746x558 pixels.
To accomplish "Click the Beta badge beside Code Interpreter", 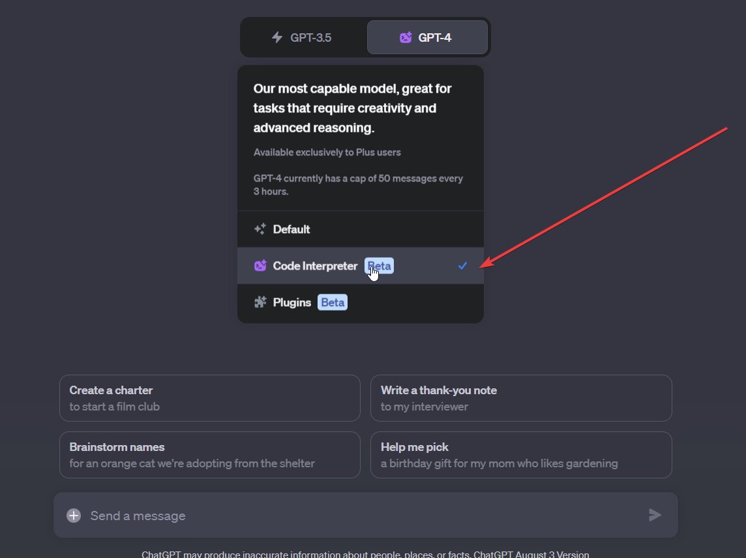I will coord(379,266).
